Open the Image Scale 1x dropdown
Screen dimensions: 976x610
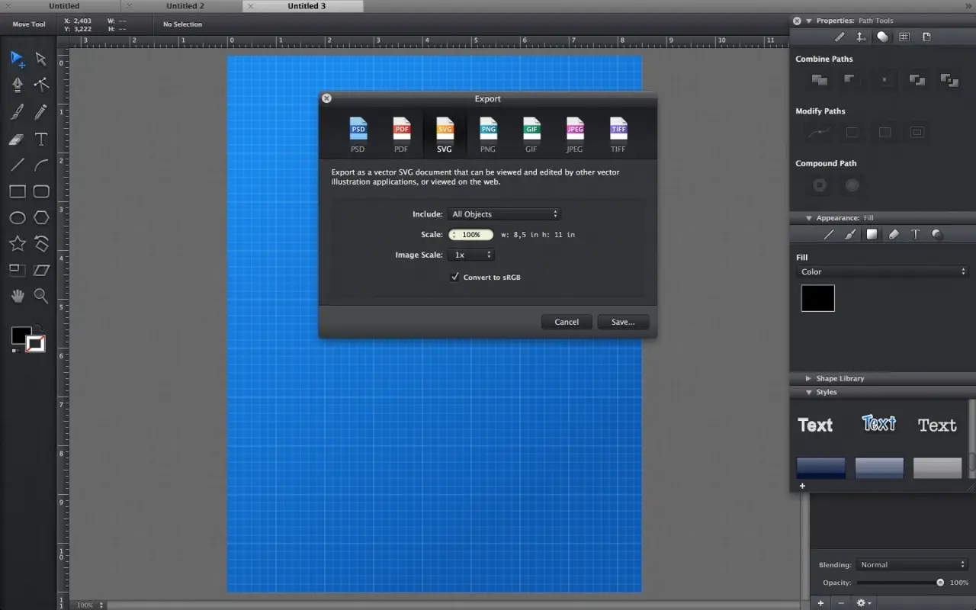(471, 255)
